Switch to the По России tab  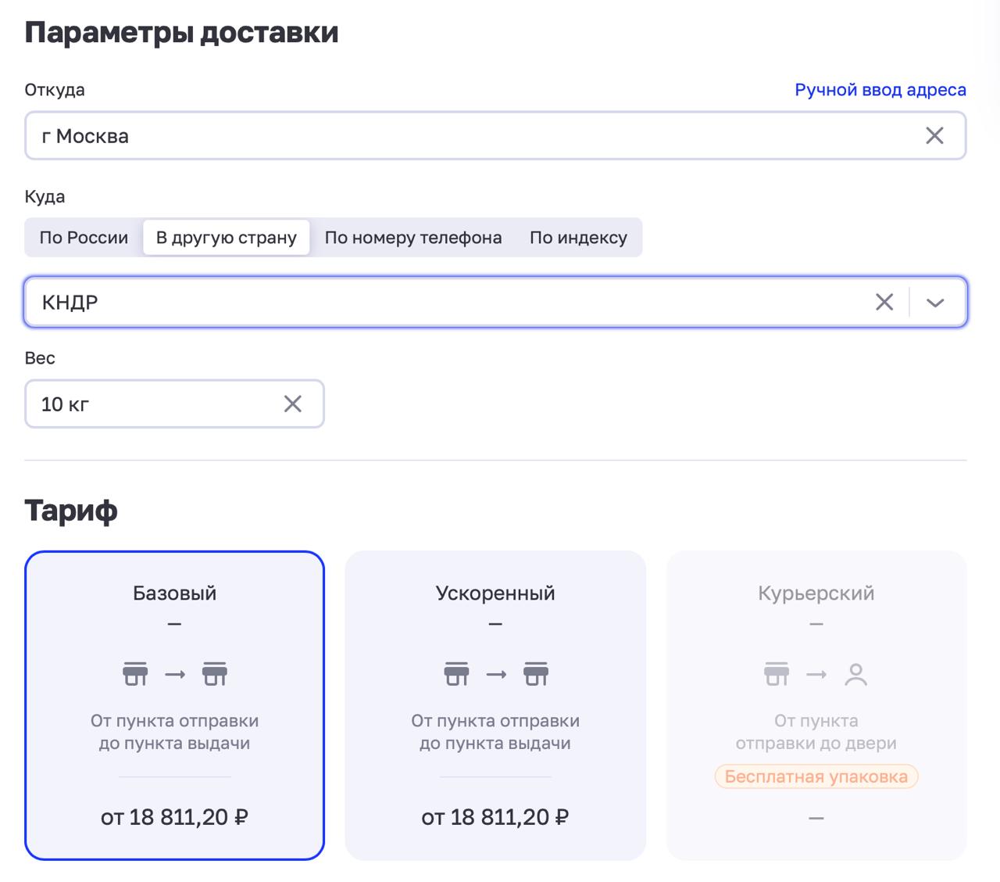coord(84,238)
